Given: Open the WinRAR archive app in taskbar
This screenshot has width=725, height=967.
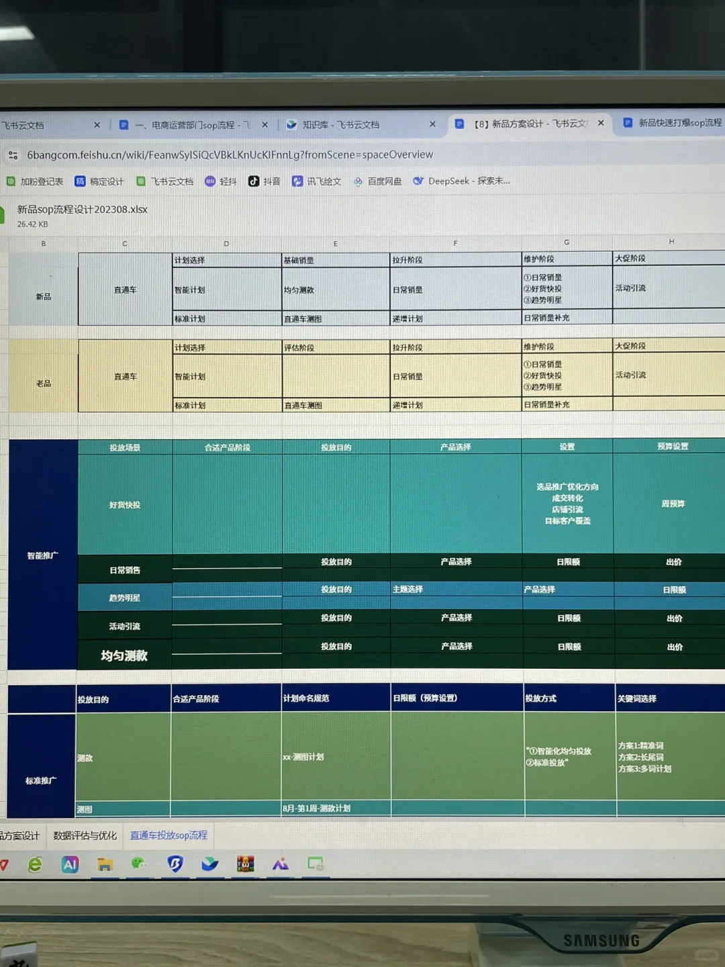Looking at the screenshot, I should (x=246, y=864).
